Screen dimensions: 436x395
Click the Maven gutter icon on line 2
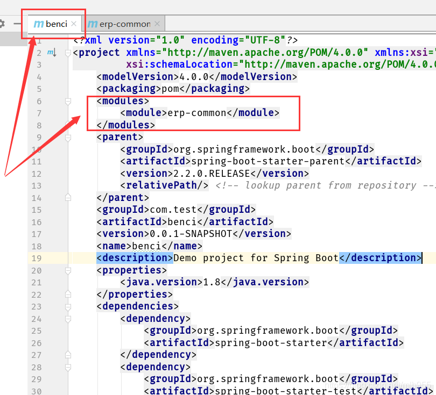pyautogui.click(x=52, y=52)
